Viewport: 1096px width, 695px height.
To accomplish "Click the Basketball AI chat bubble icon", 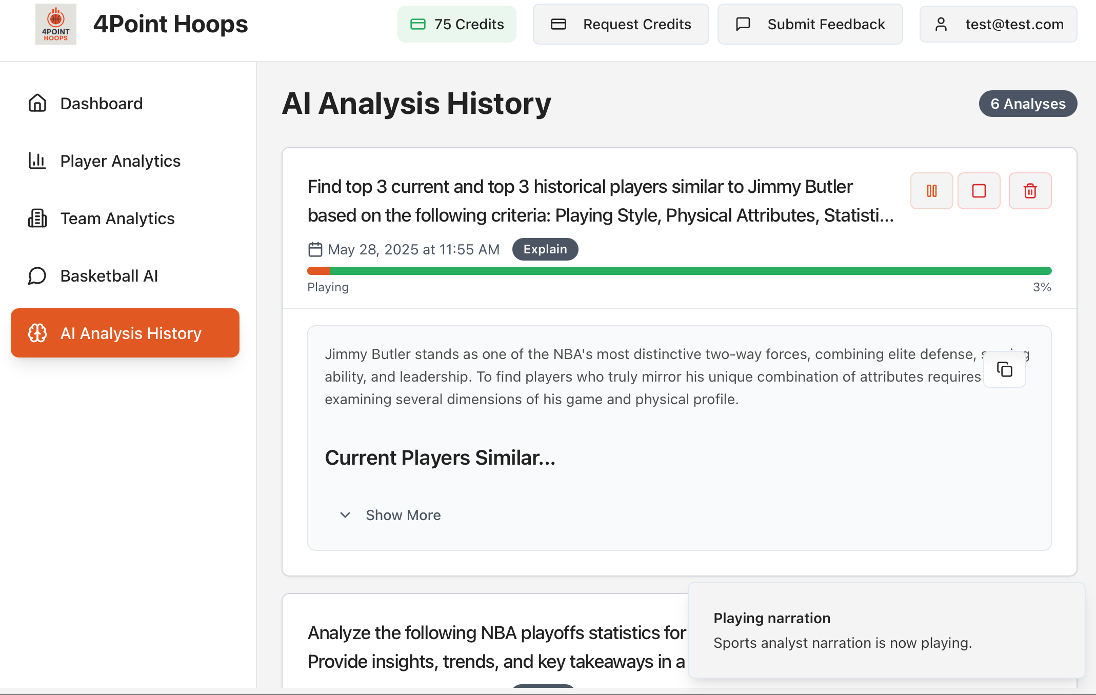I will [37, 276].
